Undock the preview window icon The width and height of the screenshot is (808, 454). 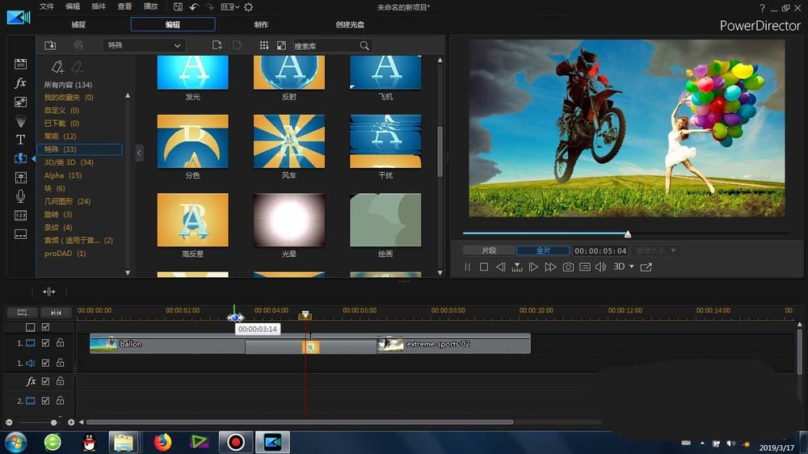coord(646,267)
